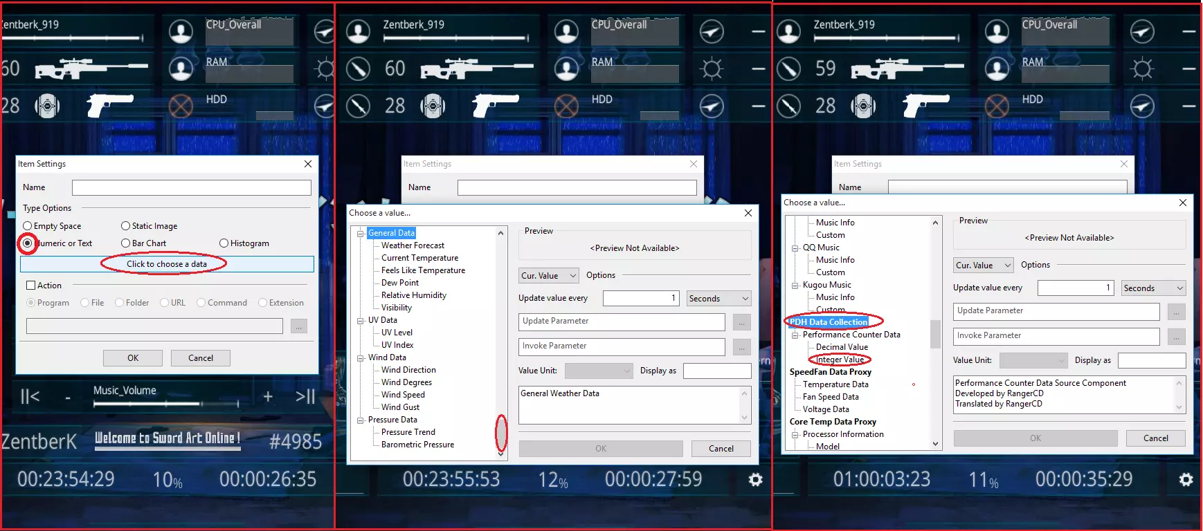Click the Name field above Type Options

click(x=192, y=188)
